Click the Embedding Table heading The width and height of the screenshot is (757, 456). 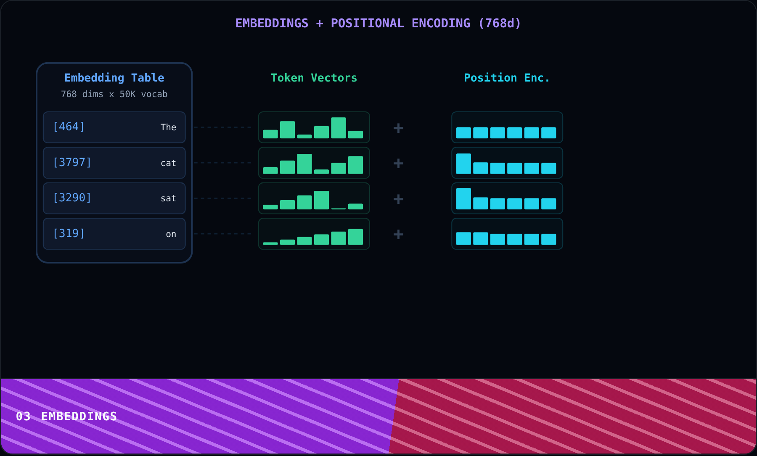tap(114, 78)
